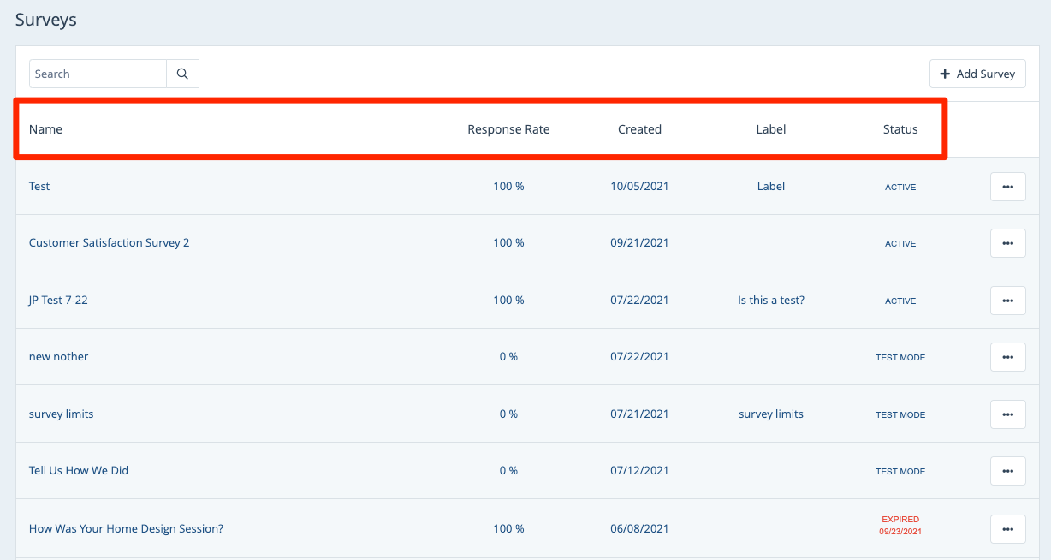Open the three-dot menu for Test survey
The width and height of the screenshot is (1051, 560).
pyautogui.click(x=1007, y=187)
